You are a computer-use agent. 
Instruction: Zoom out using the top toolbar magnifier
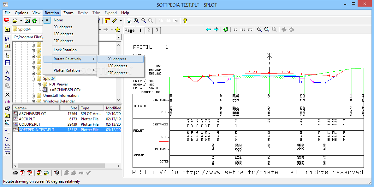143,21
